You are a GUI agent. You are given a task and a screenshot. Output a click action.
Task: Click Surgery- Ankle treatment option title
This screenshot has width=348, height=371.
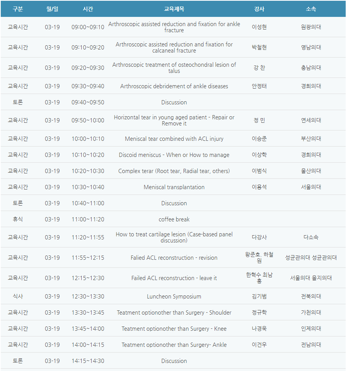(174, 345)
